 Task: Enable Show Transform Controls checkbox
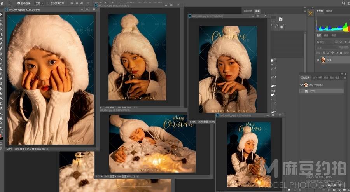49,3
